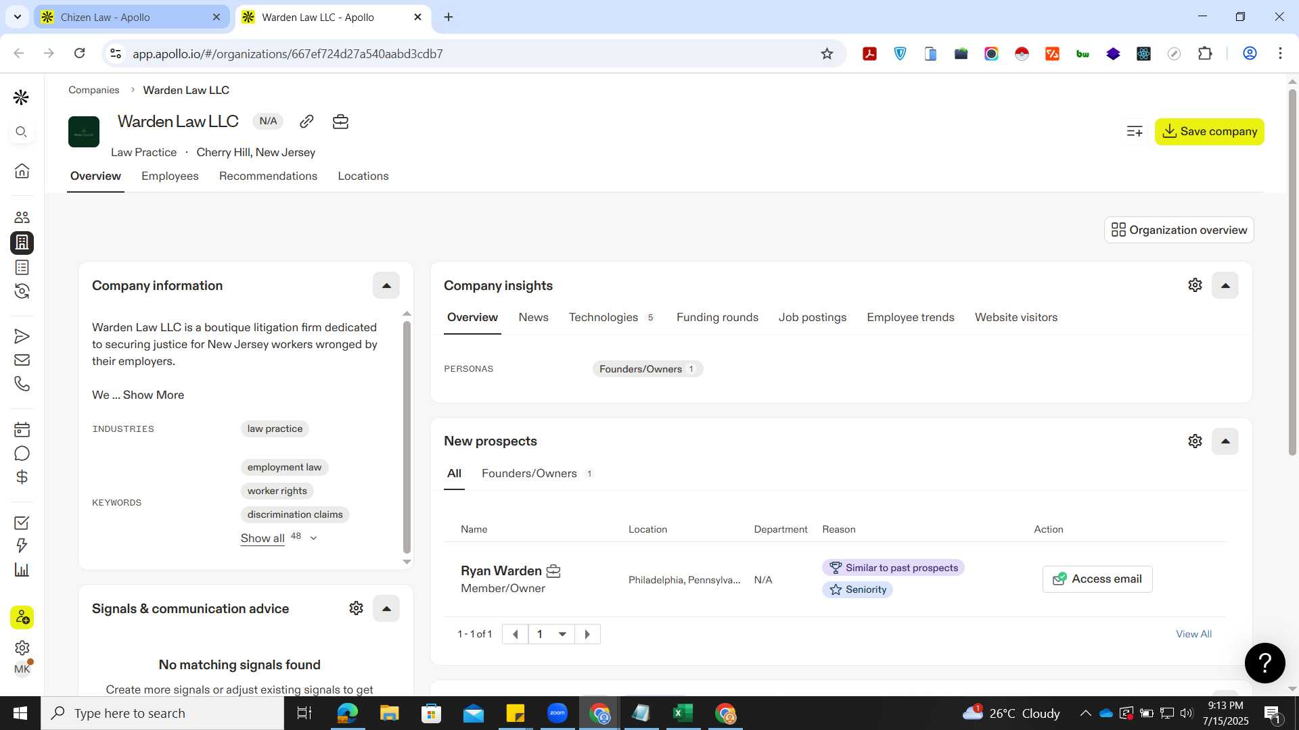Open Conversations chat bubble icon in sidebar
Screen dimensions: 1299x730
(22, 454)
